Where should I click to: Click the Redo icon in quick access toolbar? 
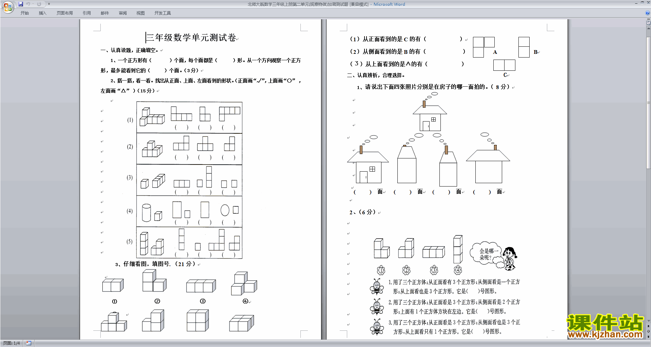(x=39, y=4)
